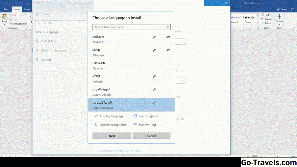Screen dimensions: 297x167
Task: Open upper dropdown in Settings behind the dialog
Action: coord(180,42)
